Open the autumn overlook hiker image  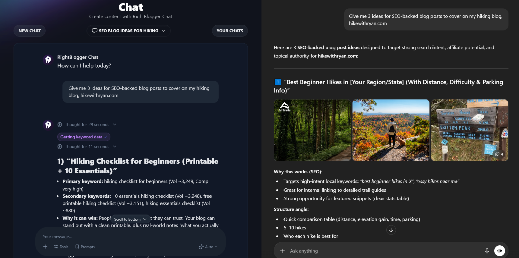pos(391,130)
